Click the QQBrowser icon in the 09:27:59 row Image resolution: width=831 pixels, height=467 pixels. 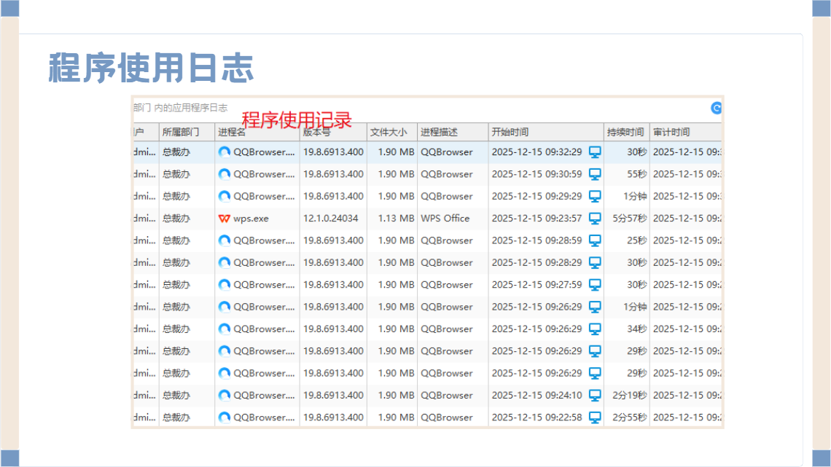point(225,285)
